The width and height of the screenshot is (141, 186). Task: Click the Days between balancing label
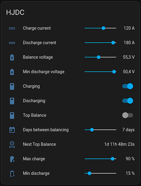pyautogui.click(x=46, y=130)
